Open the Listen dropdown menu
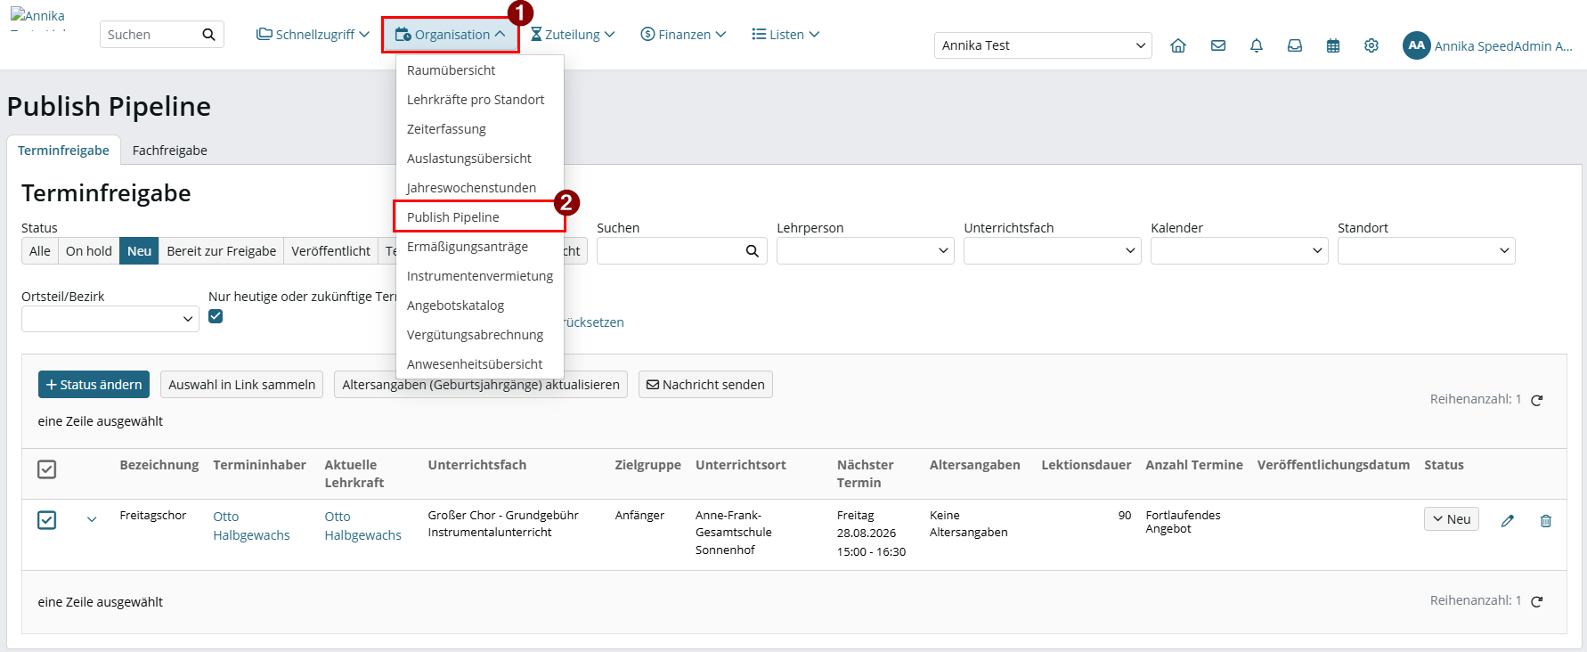Screen dimensions: 1587x652 (785, 35)
